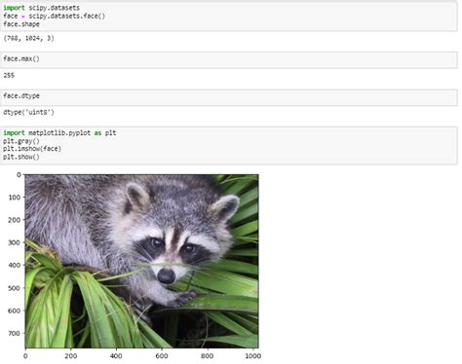The width and height of the screenshot is (462, 364).
Task: Click the y-axis tick label 300
Action: click(x=15, y=242)
